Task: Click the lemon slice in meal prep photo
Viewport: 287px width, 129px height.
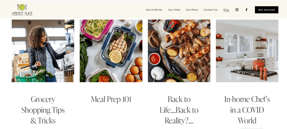Action: point(116,57)
